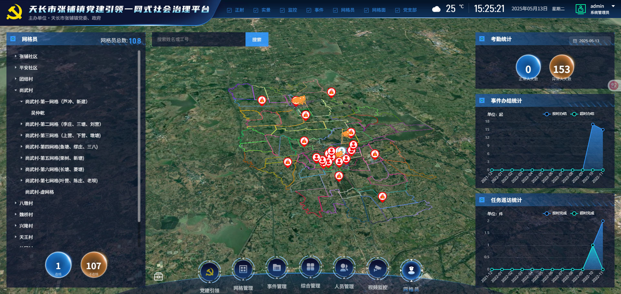The image size is (621, 294).
Task: Click the name or ID search field
Action: (x=199, y=39)
